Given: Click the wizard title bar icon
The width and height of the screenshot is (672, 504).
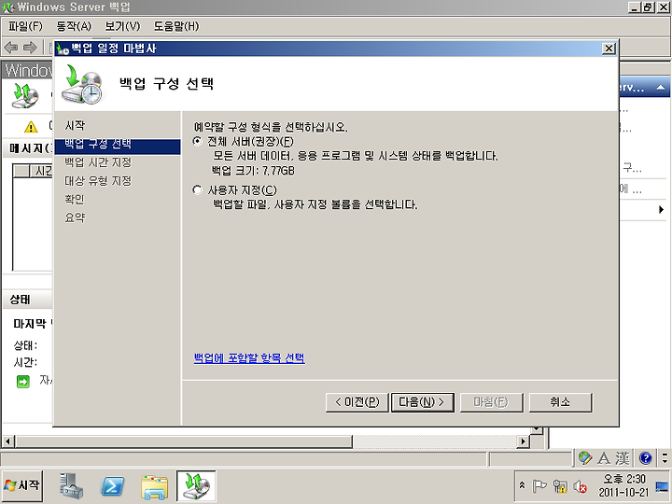Looking at the screenshot, I should click(63, 49).
